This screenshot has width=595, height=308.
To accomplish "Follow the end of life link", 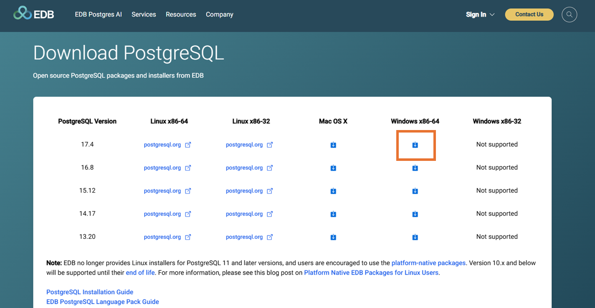I will click(x=140, y=273).
